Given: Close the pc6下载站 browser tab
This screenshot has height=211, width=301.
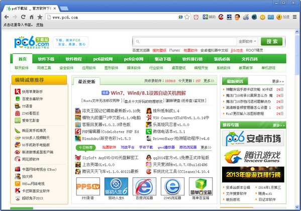Looking at the screenshot, I should [55, 9].
